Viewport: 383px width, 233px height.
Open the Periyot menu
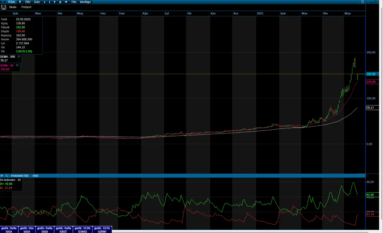click(26, 7)
